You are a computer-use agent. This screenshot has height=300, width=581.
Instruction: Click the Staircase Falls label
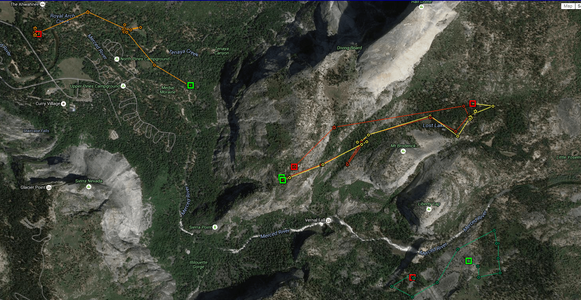coord(36,131)
